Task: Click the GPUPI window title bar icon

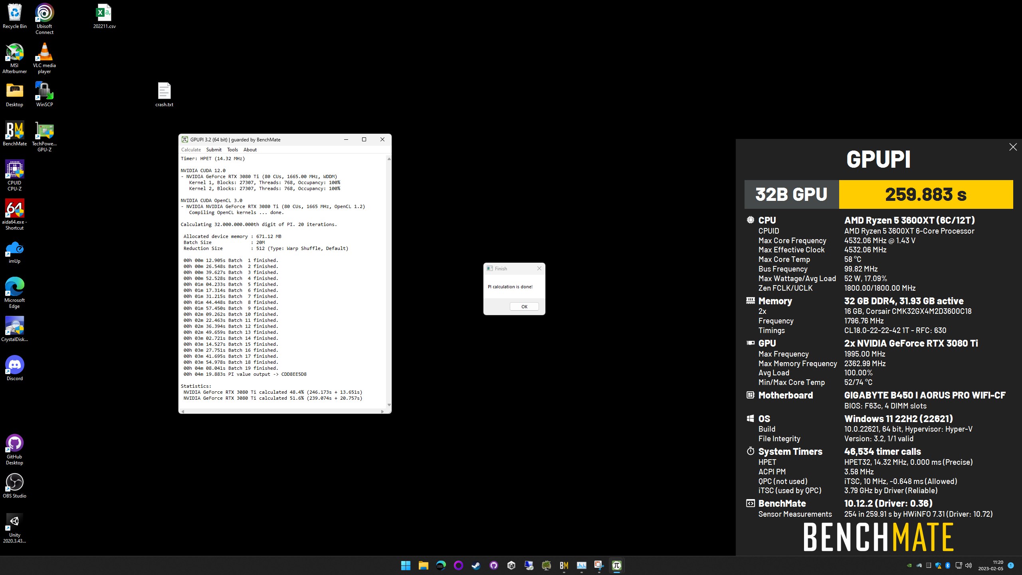Action: [185, 139]
